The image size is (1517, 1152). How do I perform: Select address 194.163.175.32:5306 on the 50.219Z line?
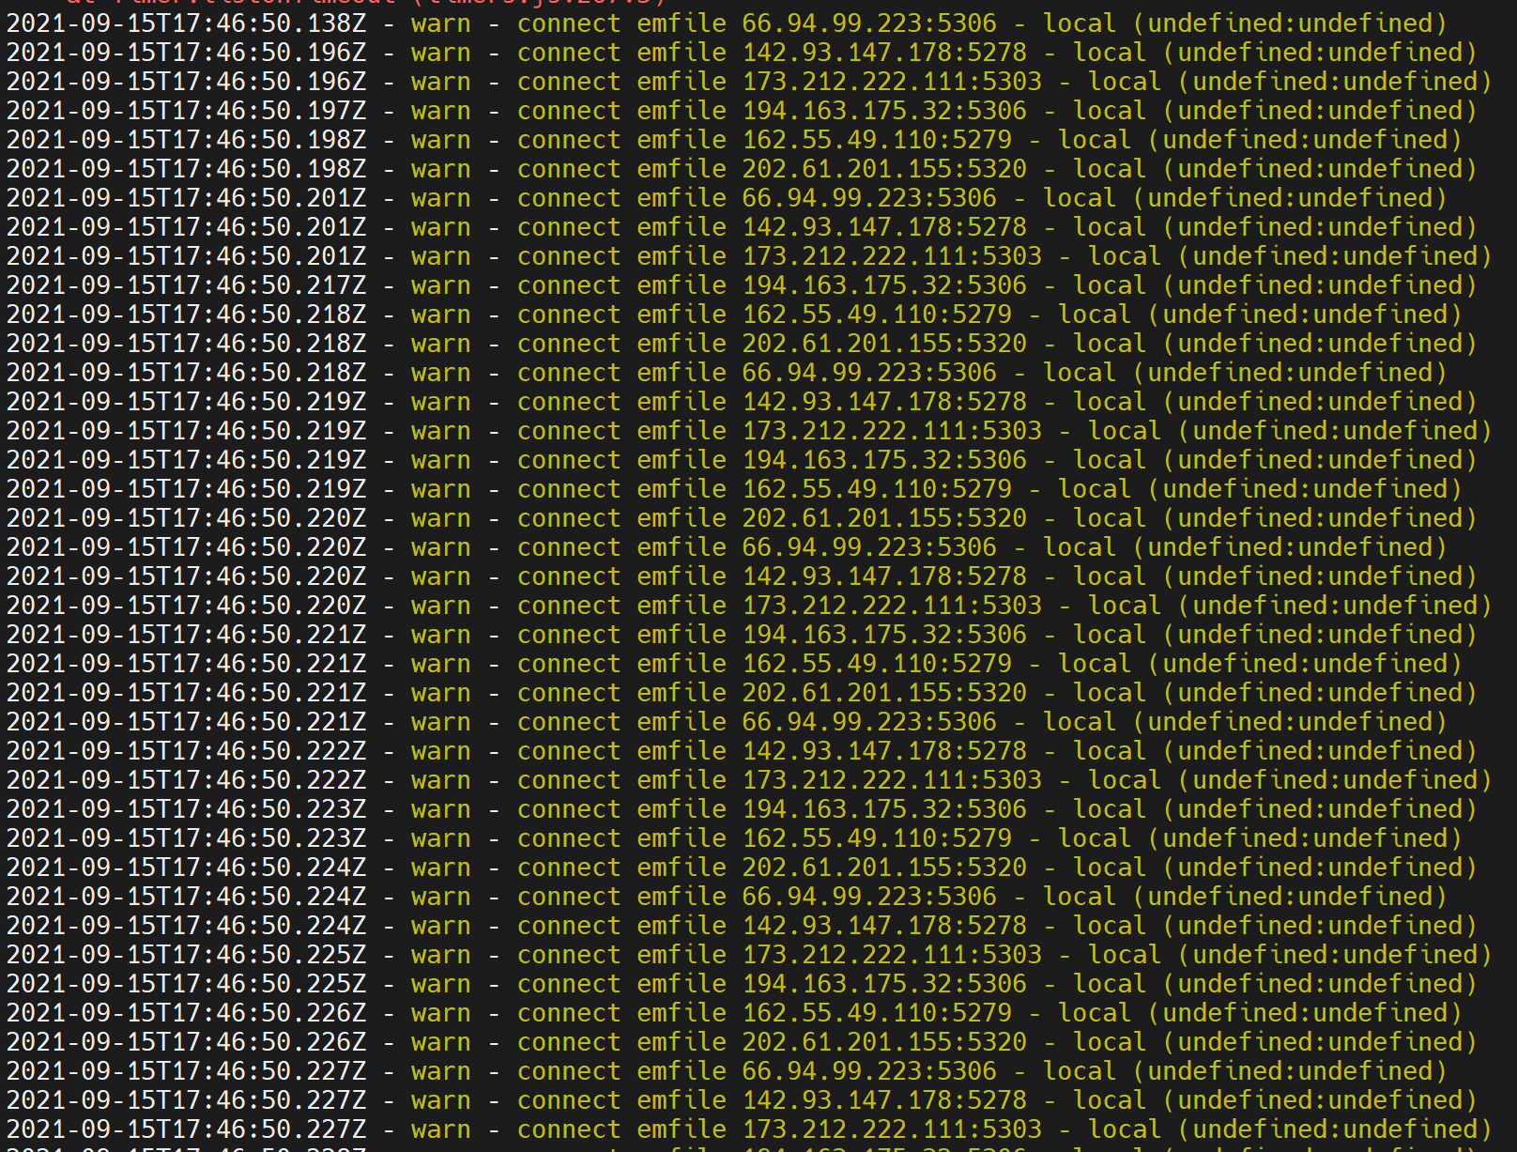pos(884,460)
